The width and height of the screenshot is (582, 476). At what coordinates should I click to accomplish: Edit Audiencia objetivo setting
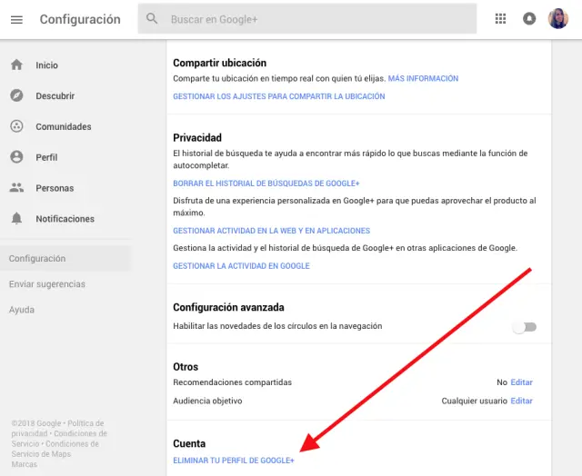(x=521, y=401)
